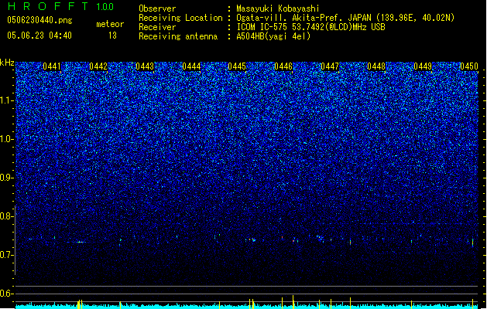Click time marker 0443
Screen dimensions: 487x309
[145, 66]
